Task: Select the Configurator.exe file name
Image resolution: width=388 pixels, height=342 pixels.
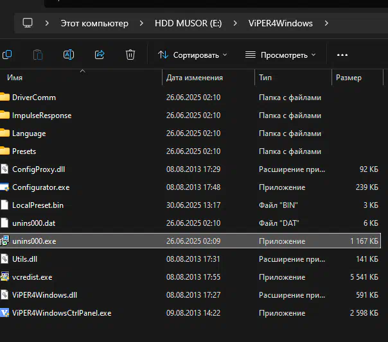Action: pyautogui.click(x=41, y=187)
